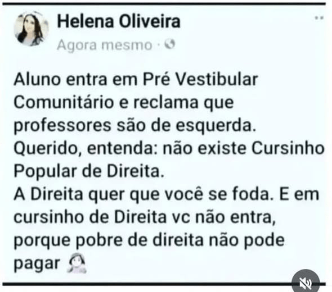Click the word 'pagar' before the emoji
This screenshot has height=292, width=332.
37,264
